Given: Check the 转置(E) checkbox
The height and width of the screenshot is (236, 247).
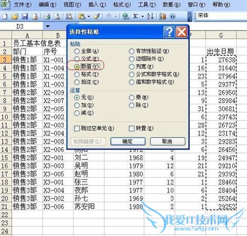Looking at the screenshot, I should coord(141,128).
